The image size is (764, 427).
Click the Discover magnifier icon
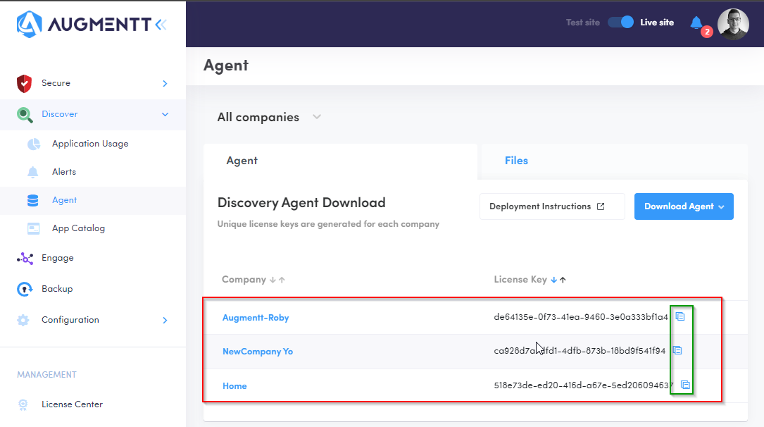point(25,115)
